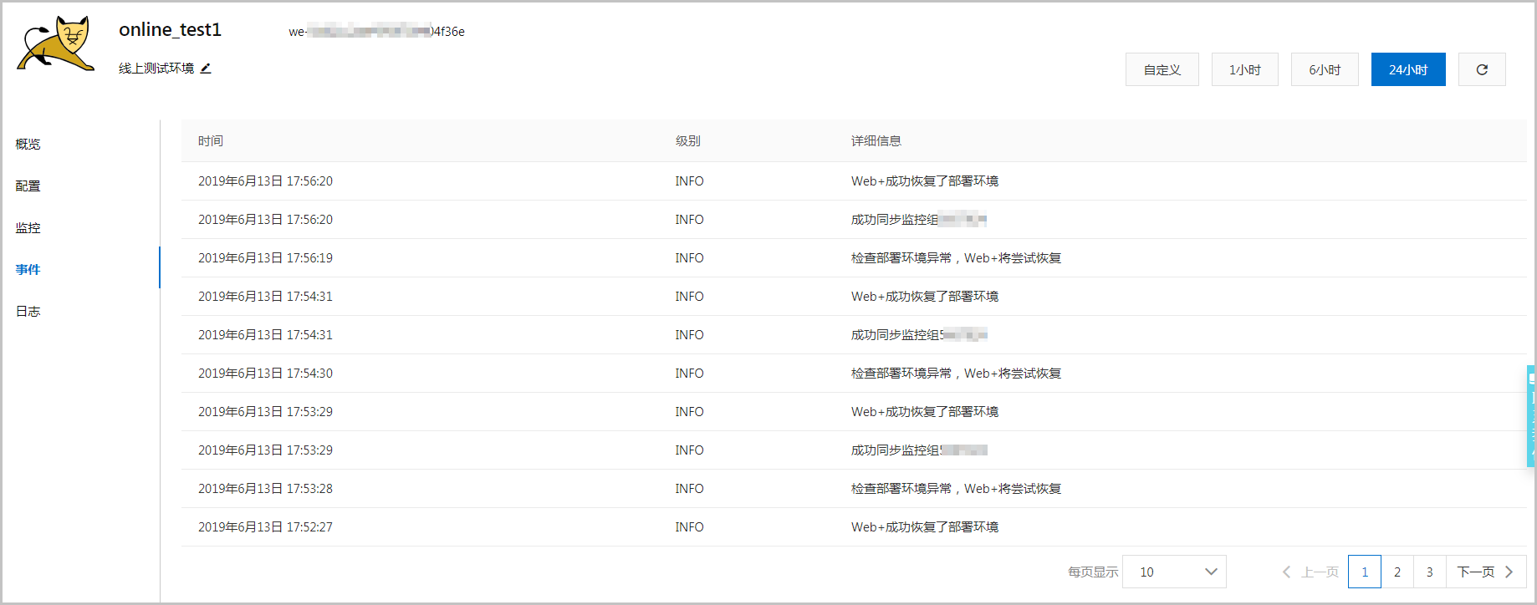Click the disabled 上一页 previous button
This screenshot has height=605, width=1537.
coord(1310,572)
